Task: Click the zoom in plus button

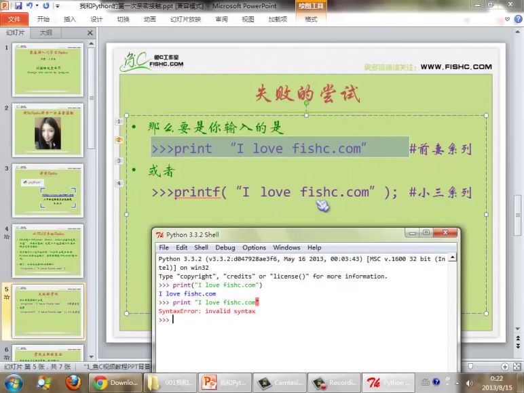Action: [504, 367]
